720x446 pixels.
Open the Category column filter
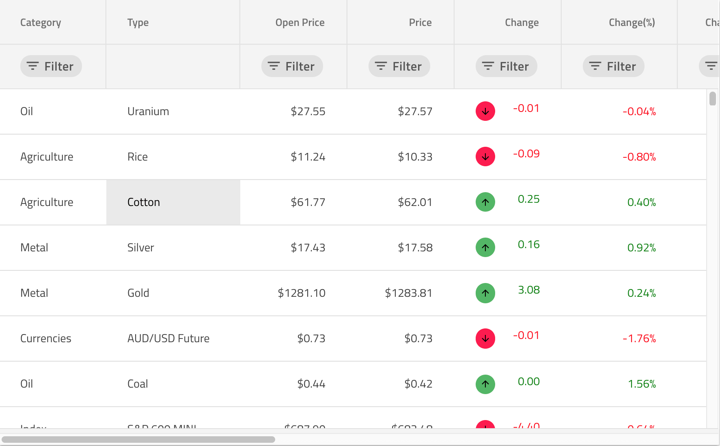tap(51, 66)
